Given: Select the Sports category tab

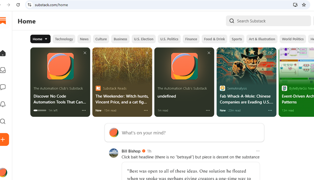Looking at the screenshot, I should (237, 39).
